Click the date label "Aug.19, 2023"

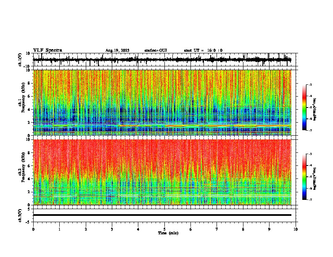(117, 50)
